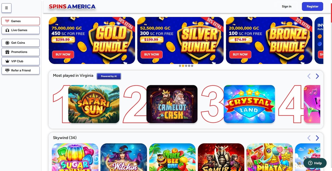
Task: Buy now the Gold Bundle
Action: click(63, 55)
